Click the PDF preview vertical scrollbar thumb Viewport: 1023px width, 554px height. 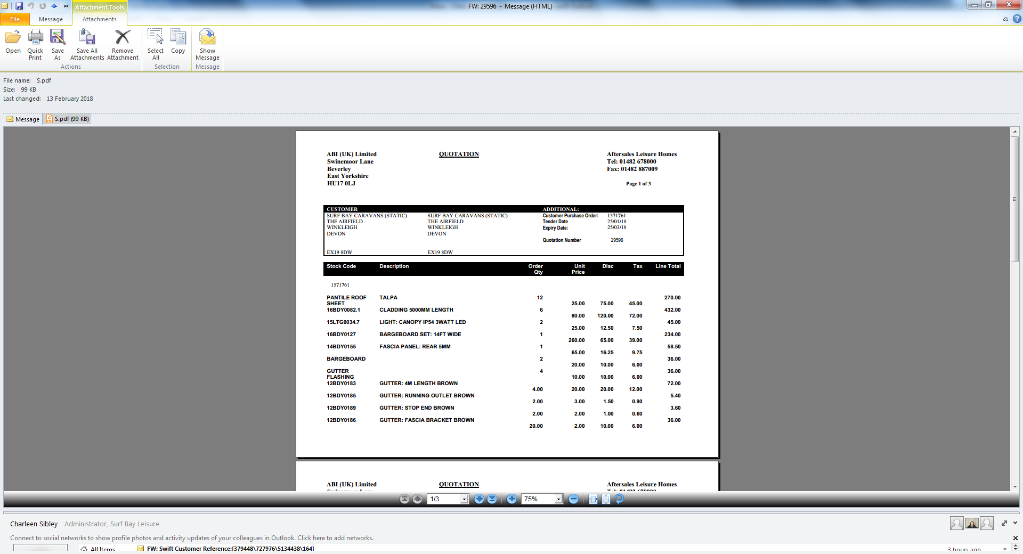click(1015, 199)
